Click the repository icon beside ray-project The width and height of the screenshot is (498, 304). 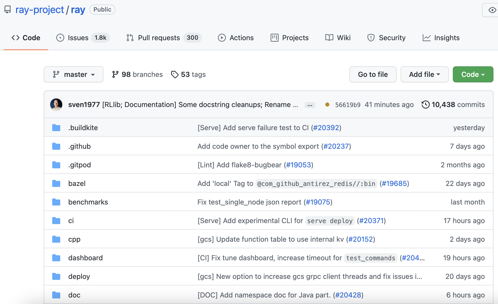(8, 10)
